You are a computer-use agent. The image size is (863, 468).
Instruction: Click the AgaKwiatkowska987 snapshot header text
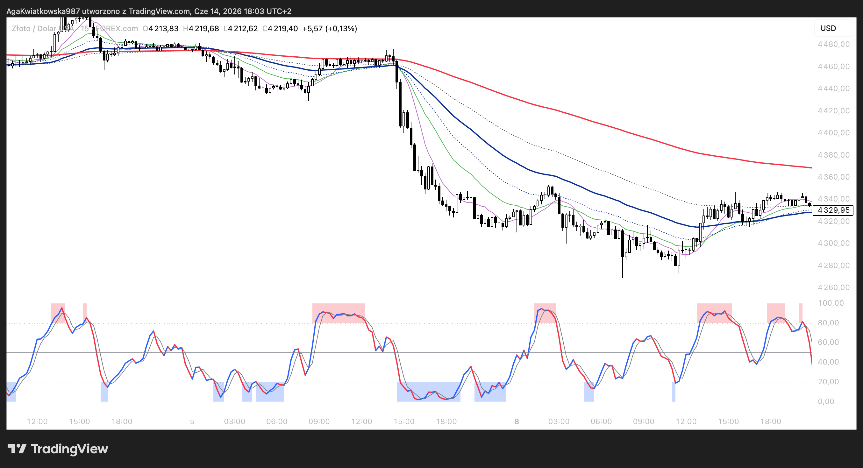(149, 11)
